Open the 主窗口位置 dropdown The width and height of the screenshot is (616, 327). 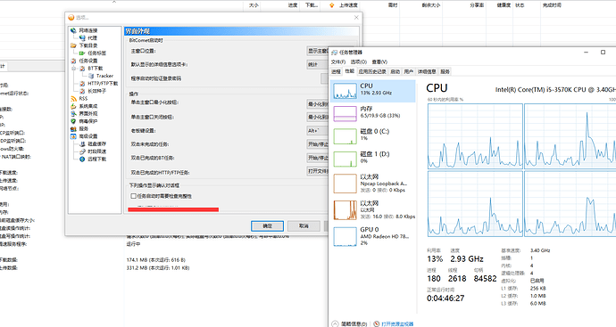click(318, 51)
